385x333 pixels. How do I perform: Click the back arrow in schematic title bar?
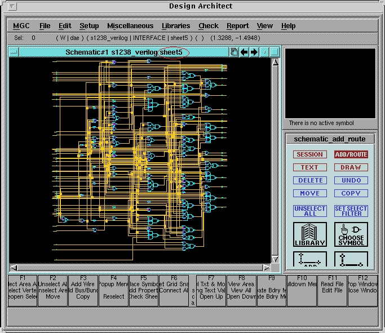[244, 52]
